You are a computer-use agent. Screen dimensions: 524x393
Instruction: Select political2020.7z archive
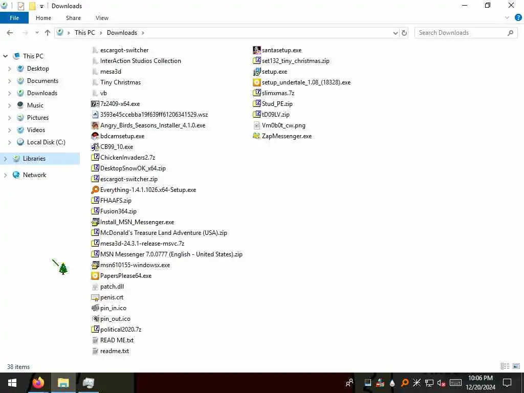(x=121, y=330)
